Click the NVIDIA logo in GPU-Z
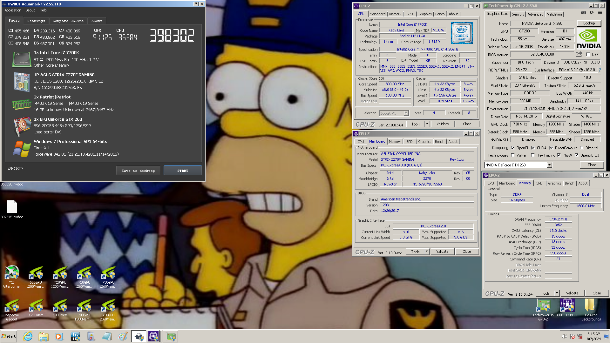The height and width of the screenshot is (343, 610). (588, 38)
